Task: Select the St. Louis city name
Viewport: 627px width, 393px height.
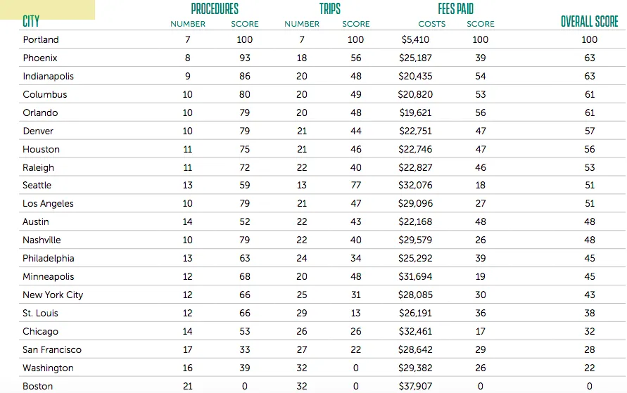Action: pos(40,314)
